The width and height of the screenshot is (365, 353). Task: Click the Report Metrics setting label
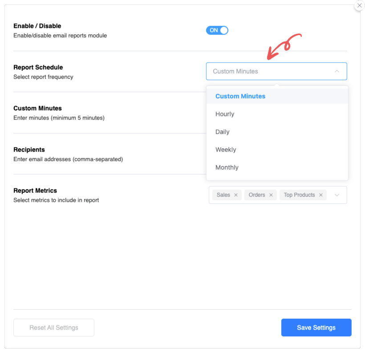[35, 191]
